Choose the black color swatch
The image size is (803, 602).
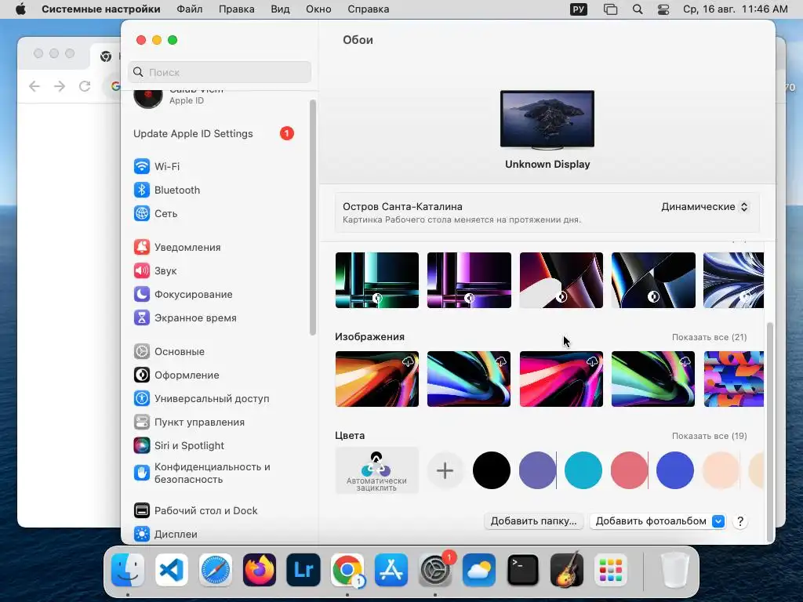coord(491,470)
